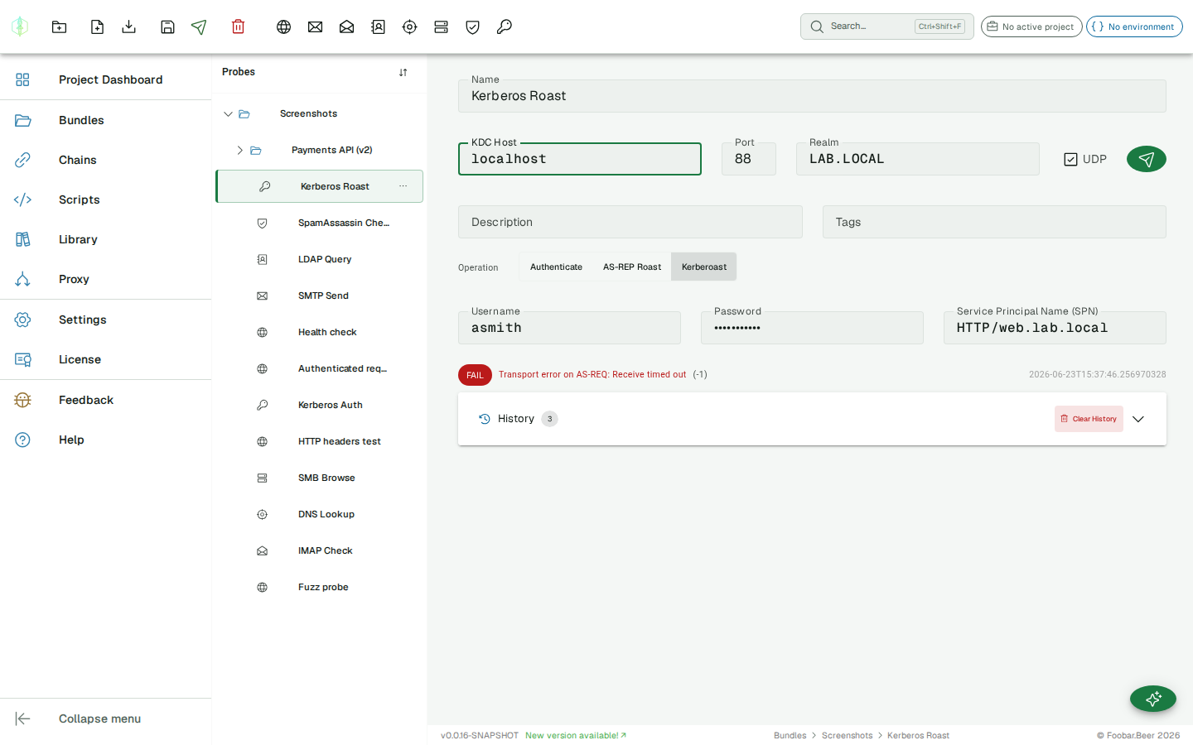Collapse the sidebar menu
This screenshot has width=1193, height=745.
coord(106,719)
